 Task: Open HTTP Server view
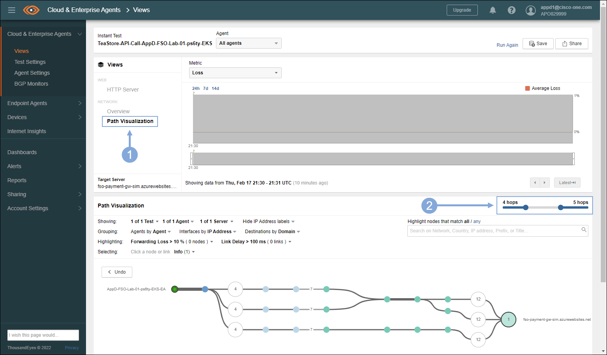point(123,90)
